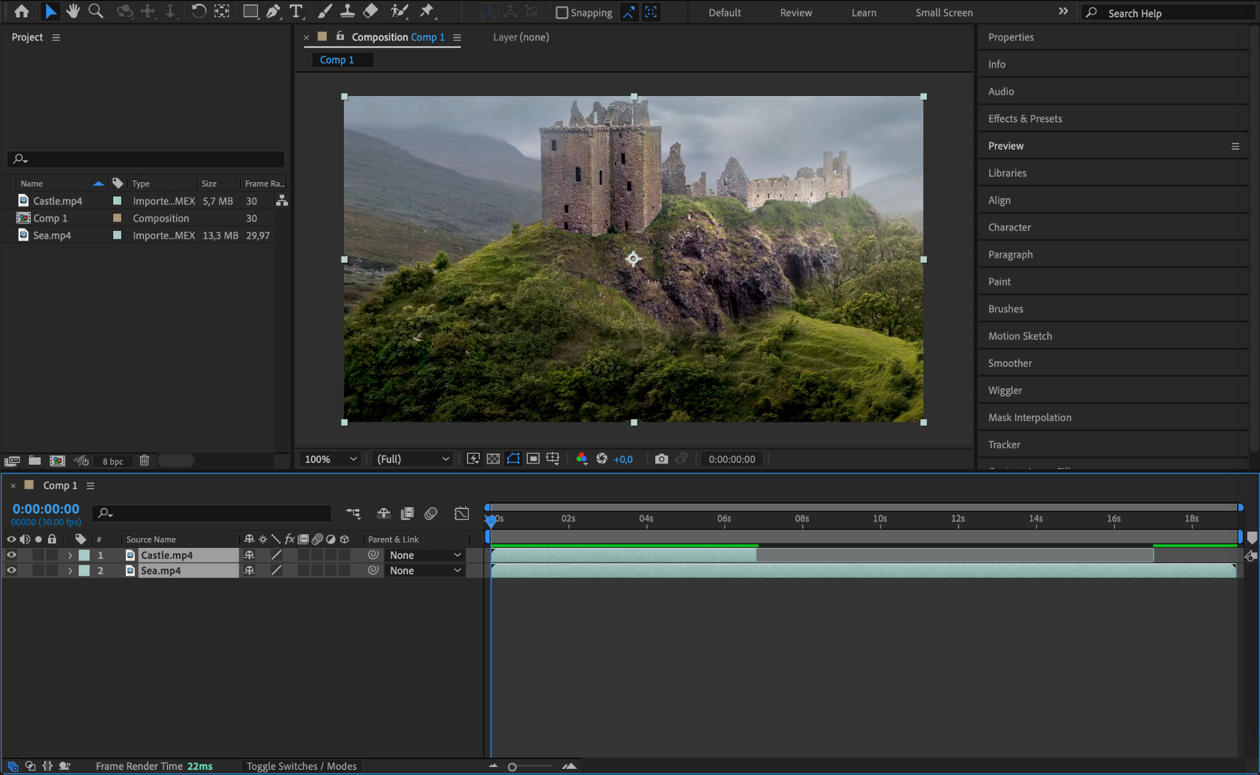Adjust the timeline zoom slider

512,767
